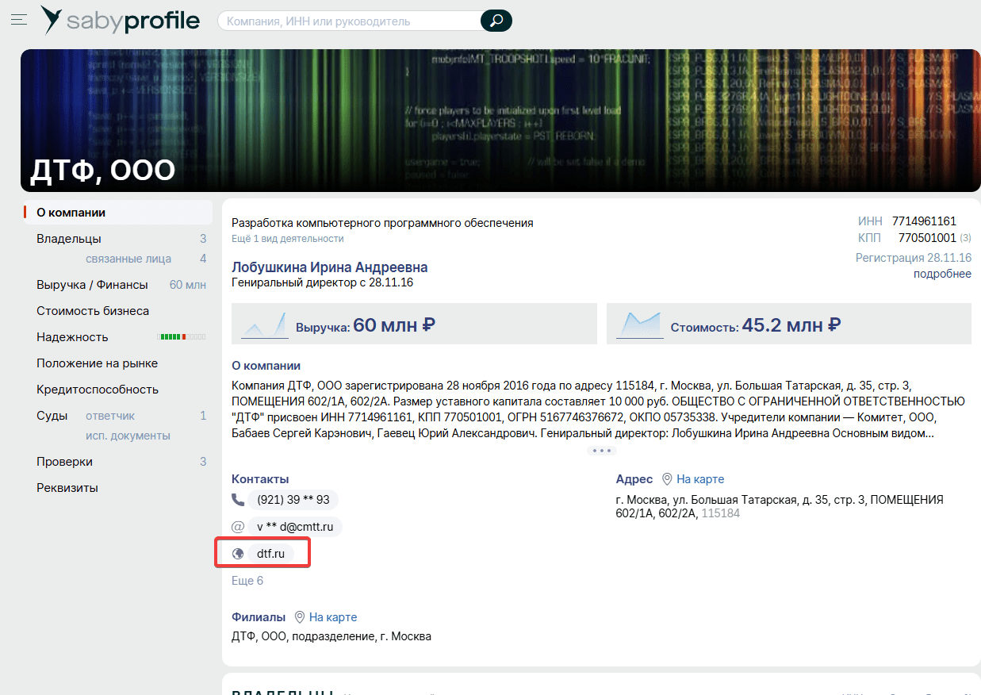Select Владельцы in the sidebar
The width and height of the screenshot is (981, 695).
click(69, 239)
